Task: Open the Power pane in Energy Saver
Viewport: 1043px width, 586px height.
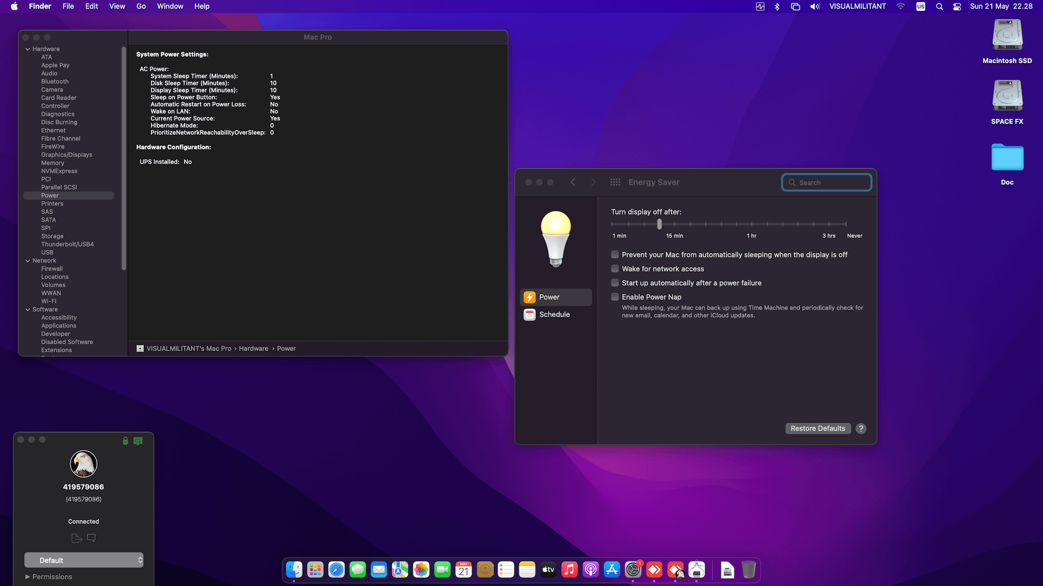Action: pos(556,297)
